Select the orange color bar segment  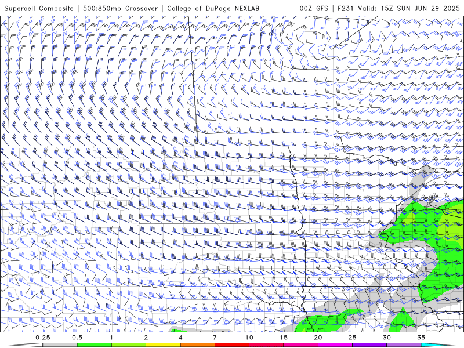coord(197,345)
